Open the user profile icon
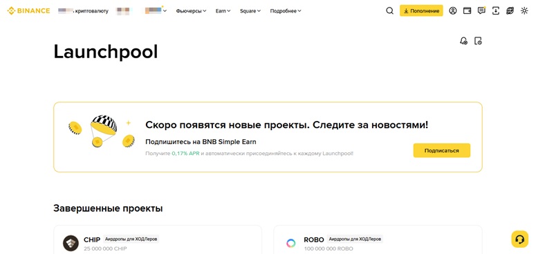The image size is (536, 254). click(453, 11)
